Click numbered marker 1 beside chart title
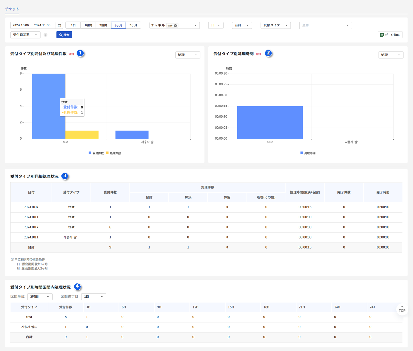This screenshot has width=413, height=351. click(x=80, y=53)
